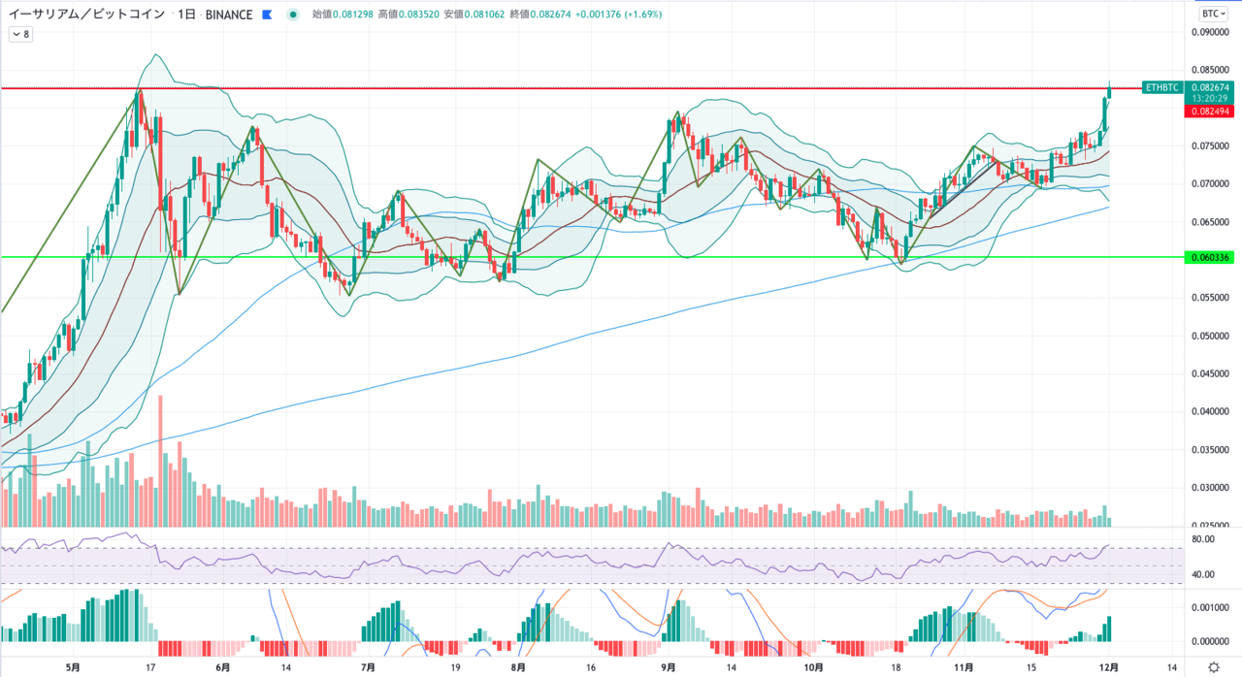The height and width of the screenshot is (677, 1242).
Task: Select the ETHBTC price line label
Action: click(1162, 87)
